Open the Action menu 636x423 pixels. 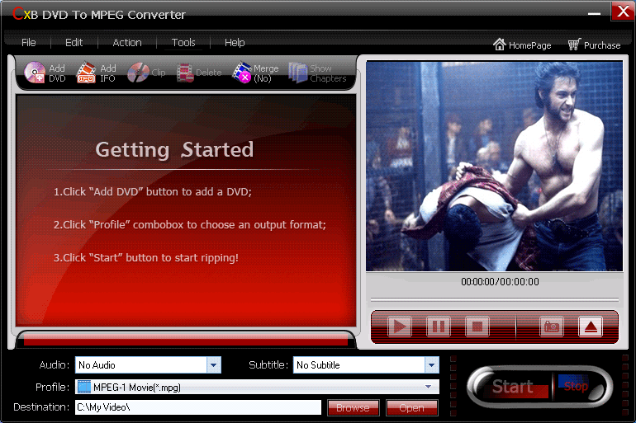click(127, 43)
